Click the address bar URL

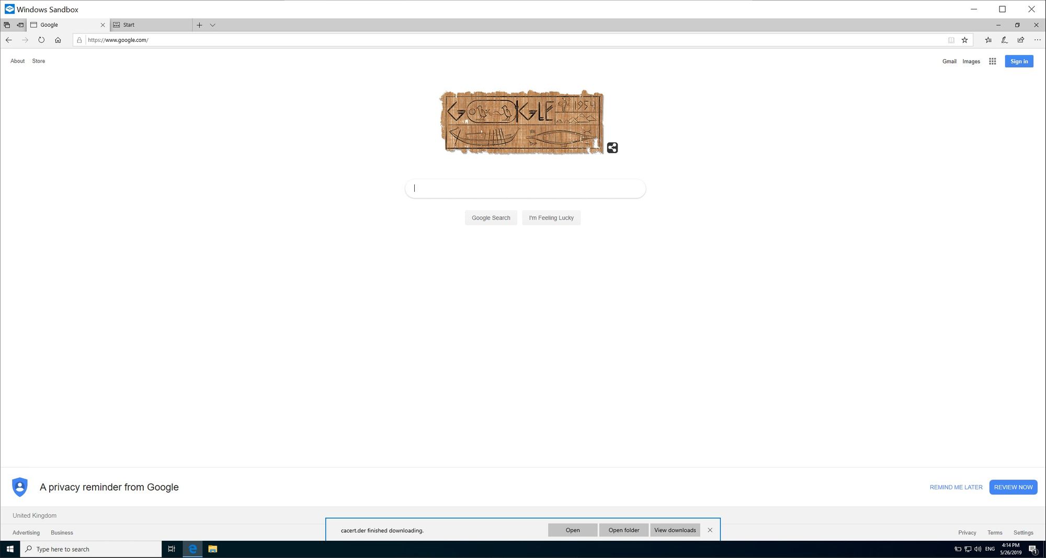pyautogui.click(x=118, y=40)
